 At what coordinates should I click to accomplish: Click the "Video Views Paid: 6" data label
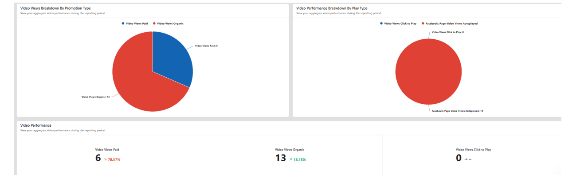coord(206,45)
